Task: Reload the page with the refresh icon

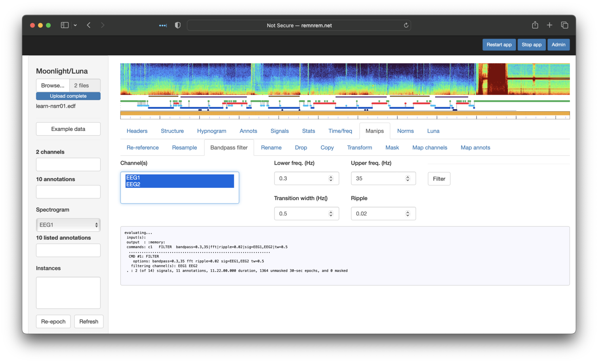Action: (x=406, y=25)
